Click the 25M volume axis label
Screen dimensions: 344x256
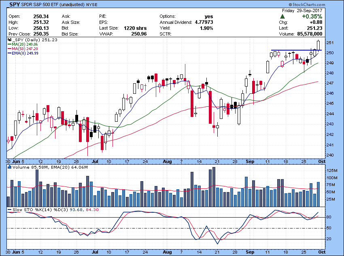(331, 199)
